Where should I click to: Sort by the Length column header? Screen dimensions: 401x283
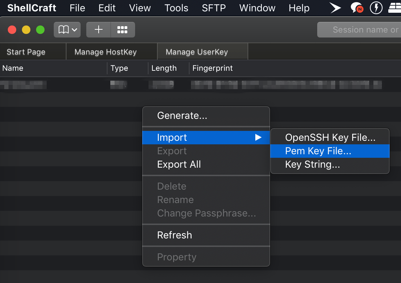coord(168,68)
